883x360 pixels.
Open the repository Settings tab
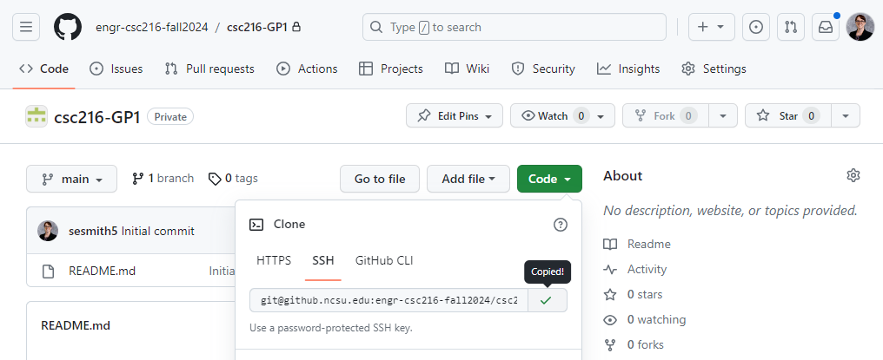pos(714,69)
